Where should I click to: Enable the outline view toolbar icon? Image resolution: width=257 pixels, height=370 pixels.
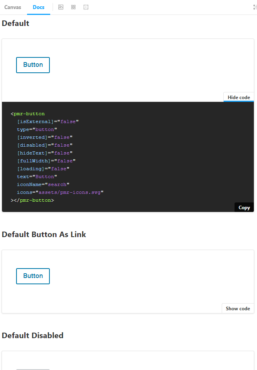tap(86, 7)
